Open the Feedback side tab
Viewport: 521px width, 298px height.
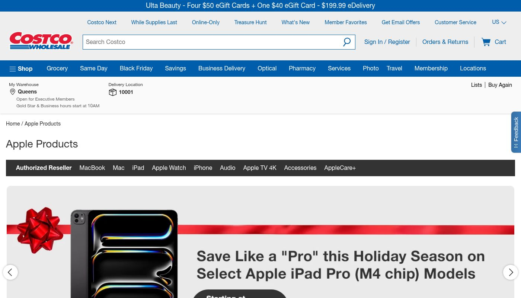pos(516,132)
